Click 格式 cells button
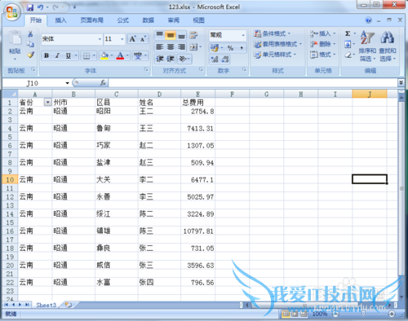 323,55
